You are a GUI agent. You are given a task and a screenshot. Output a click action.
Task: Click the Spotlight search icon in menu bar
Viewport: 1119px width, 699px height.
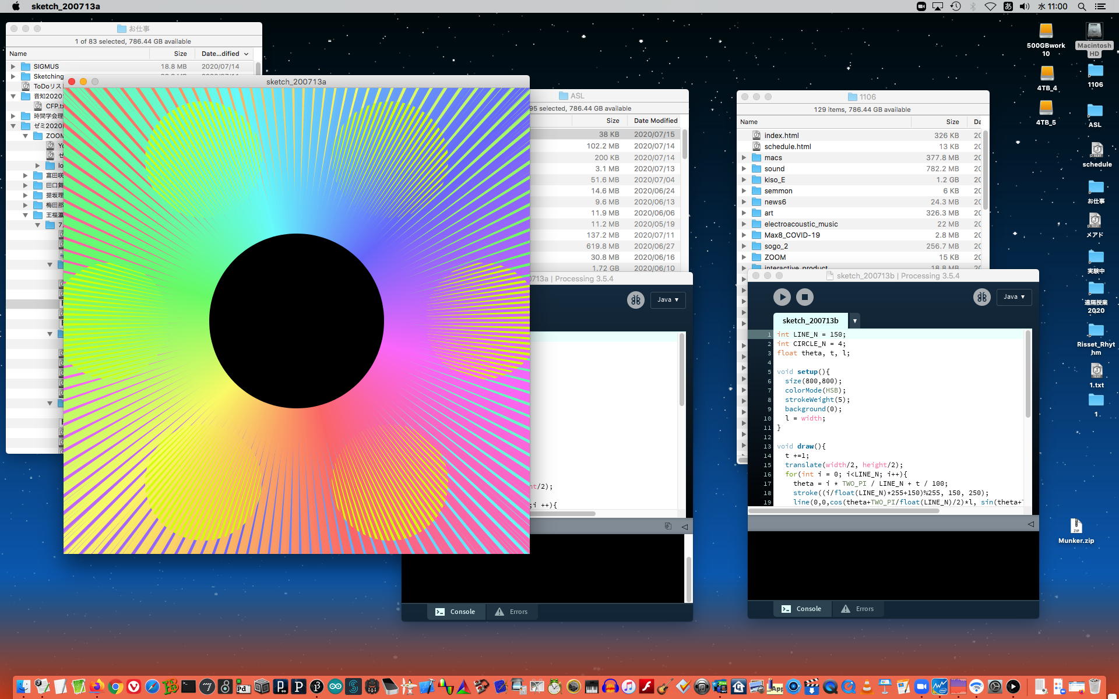pyautogui.click(x=1082, y=6)
